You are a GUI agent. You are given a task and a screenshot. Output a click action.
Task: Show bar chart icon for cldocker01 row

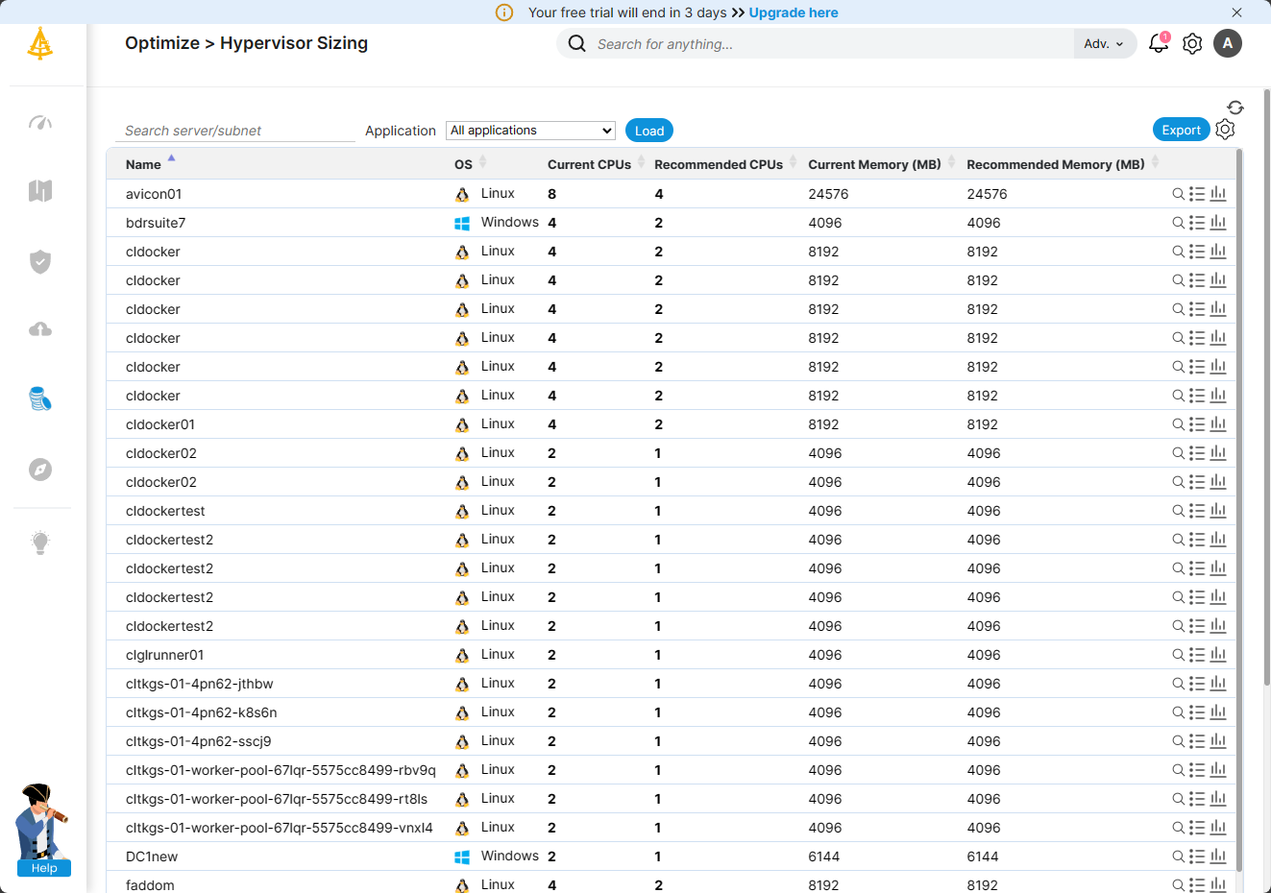1218,424
